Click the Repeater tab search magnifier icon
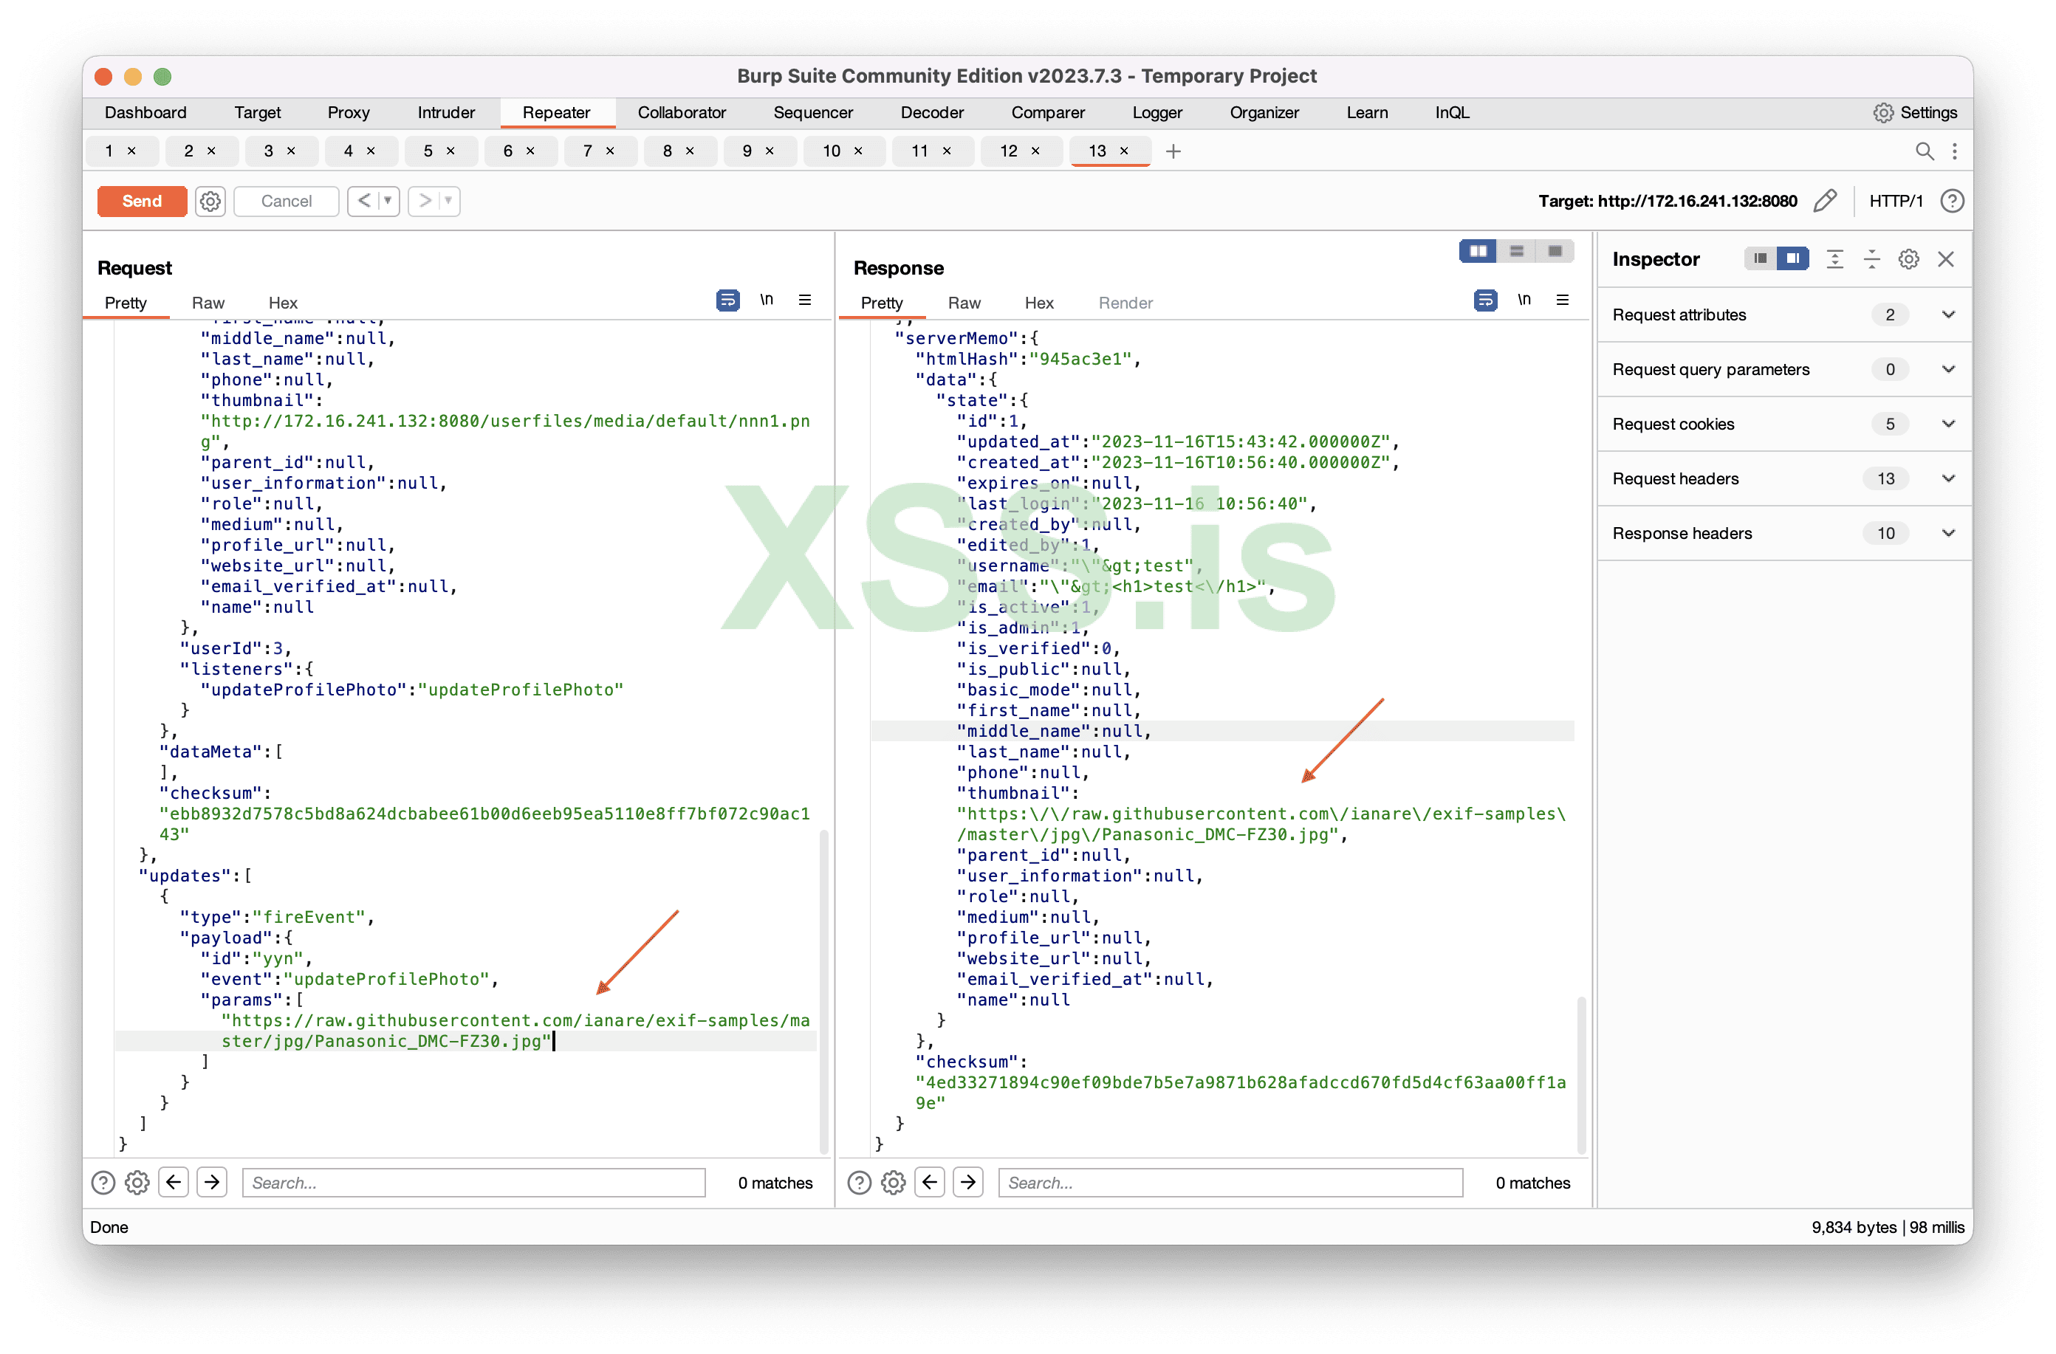Screen dimensions: 2056x1354 (1924, 151)
